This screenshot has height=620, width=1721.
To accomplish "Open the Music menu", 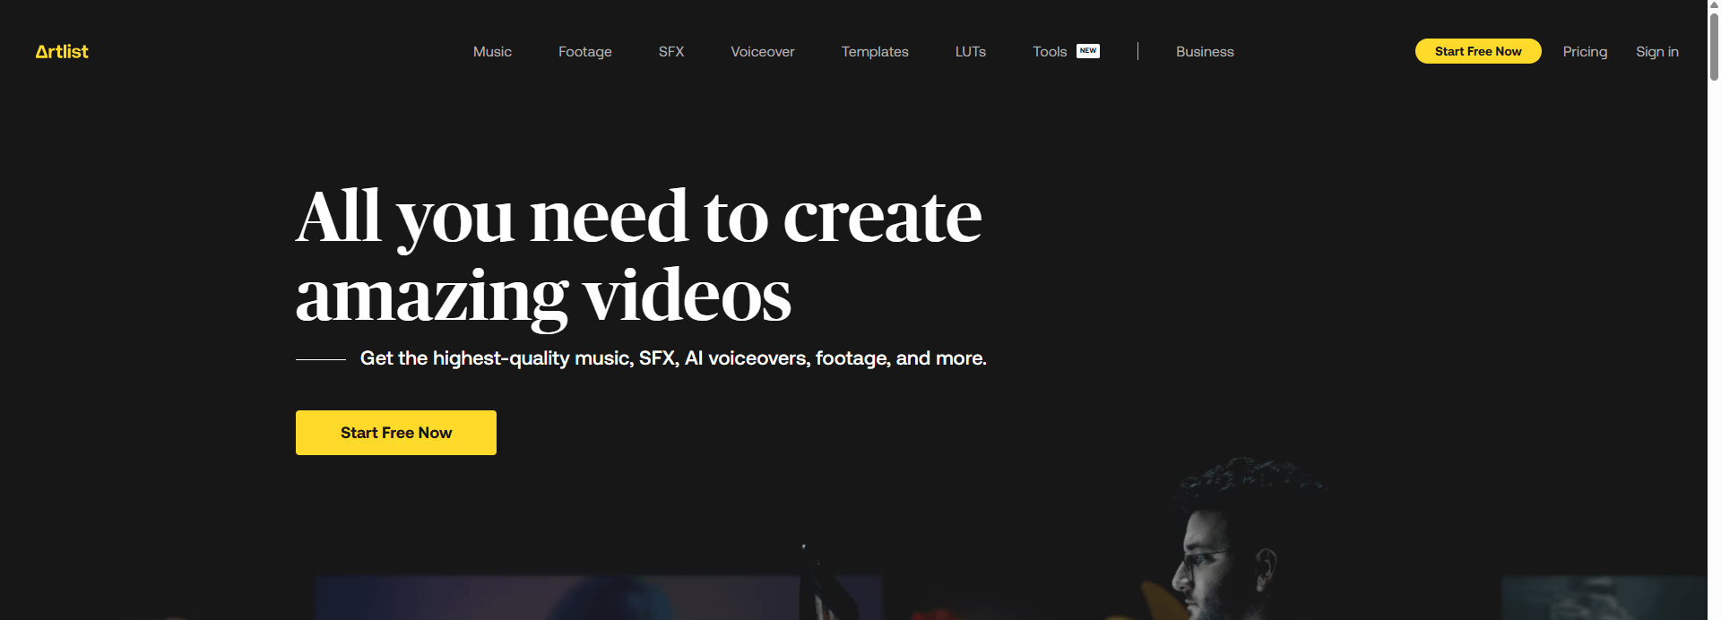I will (492, 52).
